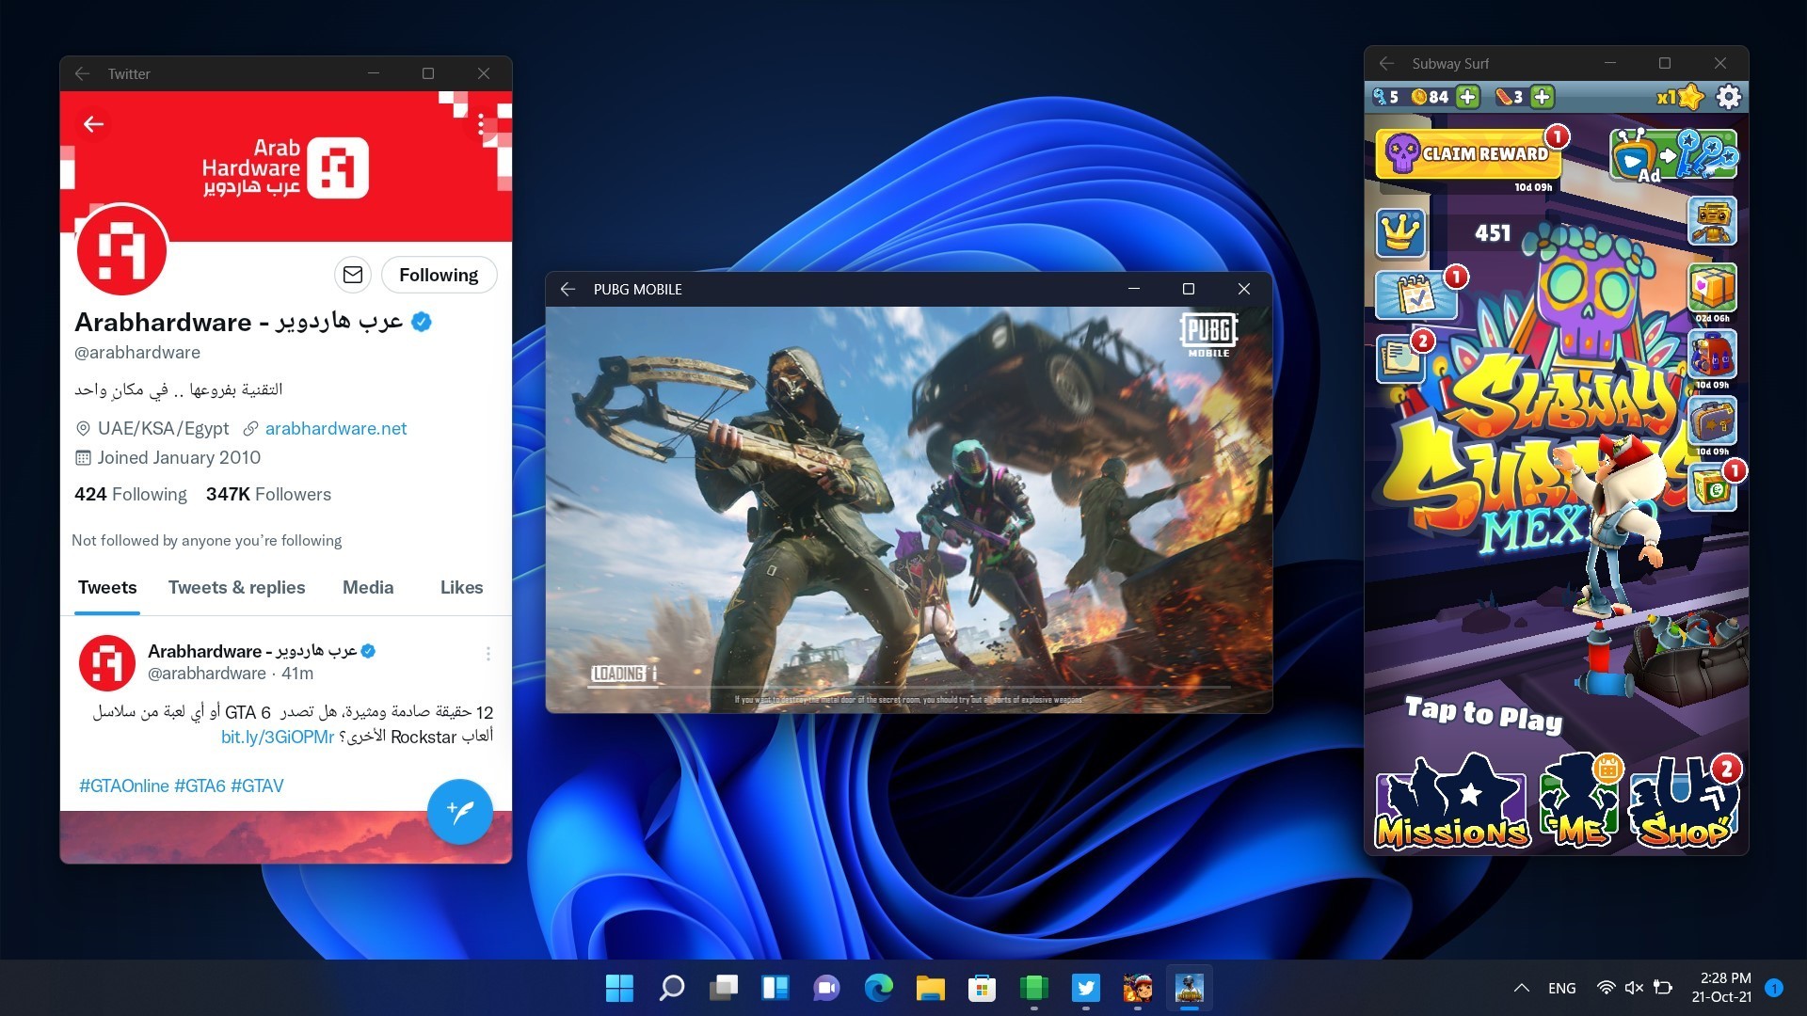
Task: Click the message envelope icon on profile
Action: coord(353,275)
